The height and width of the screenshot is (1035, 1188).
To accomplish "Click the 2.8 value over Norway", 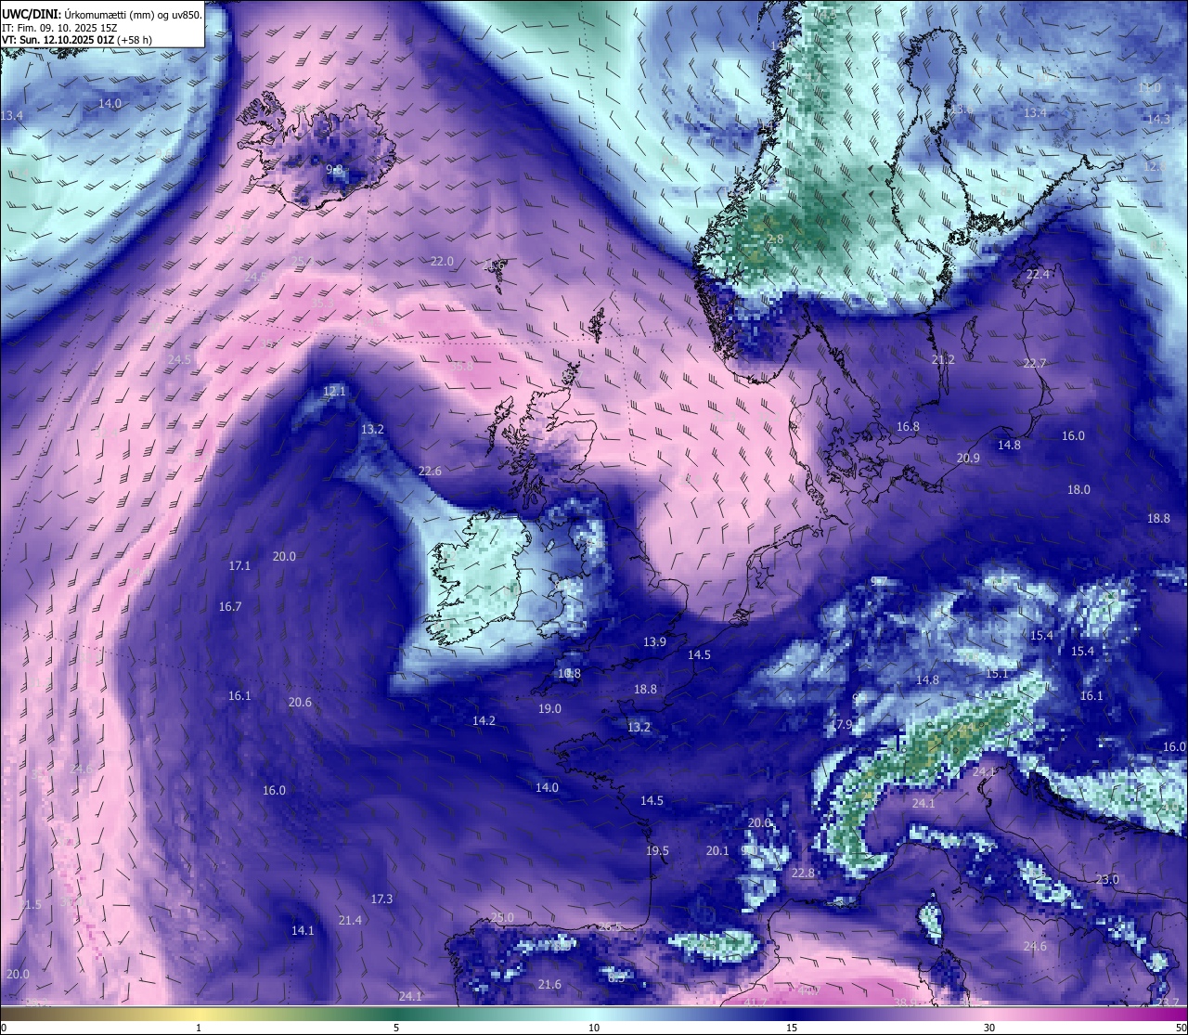I will click(776, 239).
